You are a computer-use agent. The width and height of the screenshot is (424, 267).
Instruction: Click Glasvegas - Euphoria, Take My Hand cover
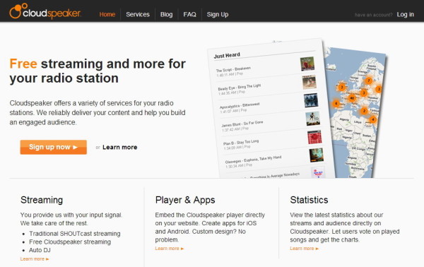(317, 155)
